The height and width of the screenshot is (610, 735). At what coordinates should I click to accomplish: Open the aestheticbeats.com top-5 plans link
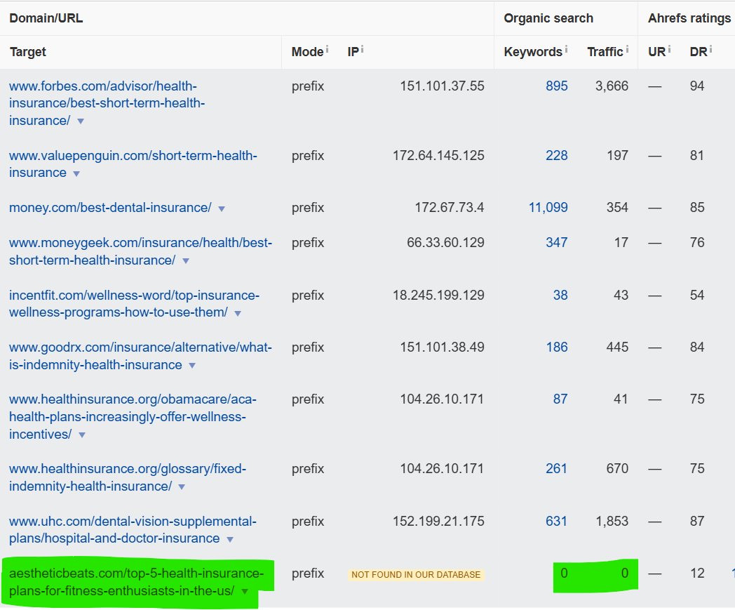coord(136,582)
